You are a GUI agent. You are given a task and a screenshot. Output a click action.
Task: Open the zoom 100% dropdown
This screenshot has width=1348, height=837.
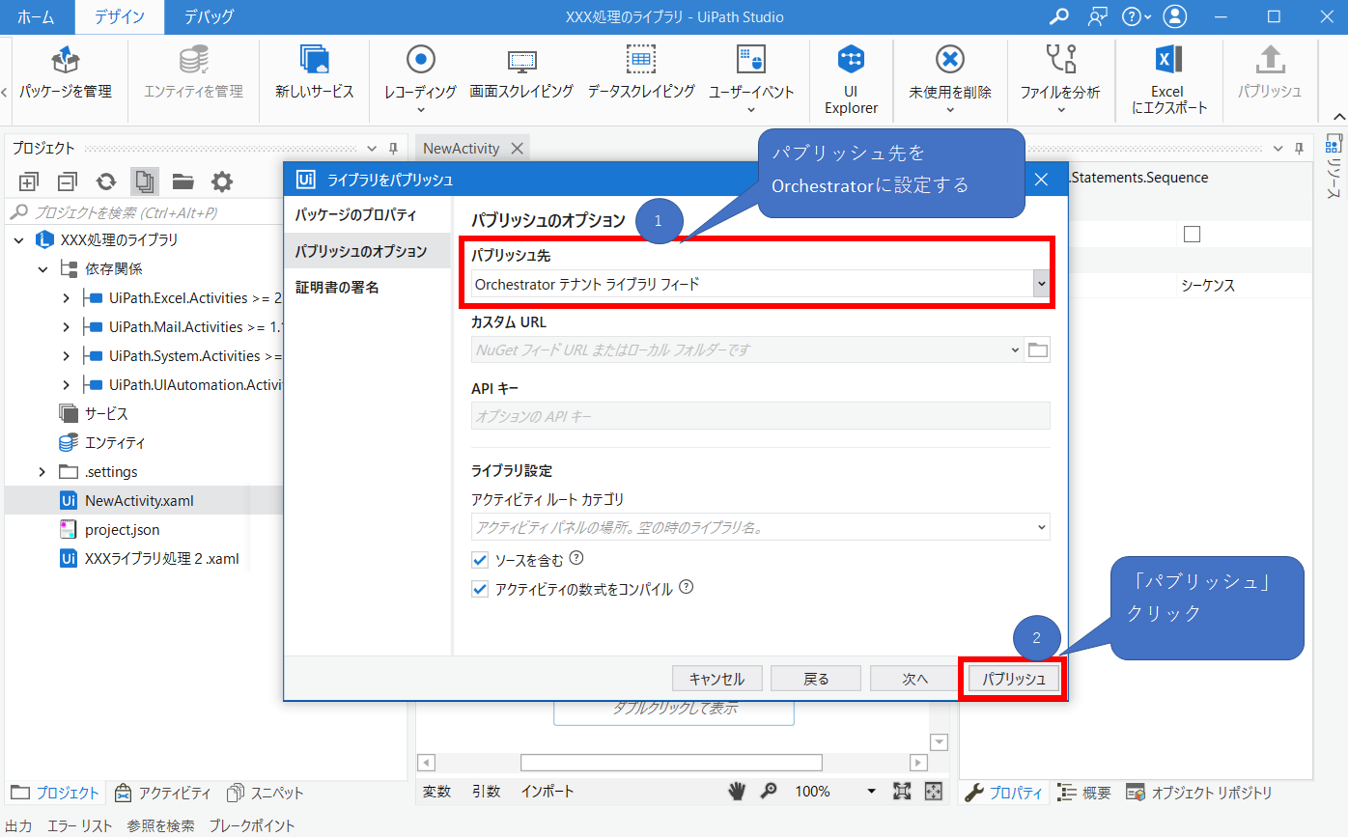873,792
